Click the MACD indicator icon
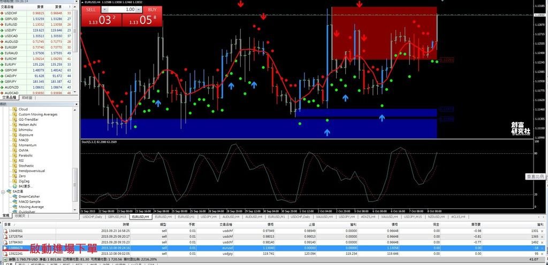Viewport: 548px width, 265px height. click(x=14, y=140)
